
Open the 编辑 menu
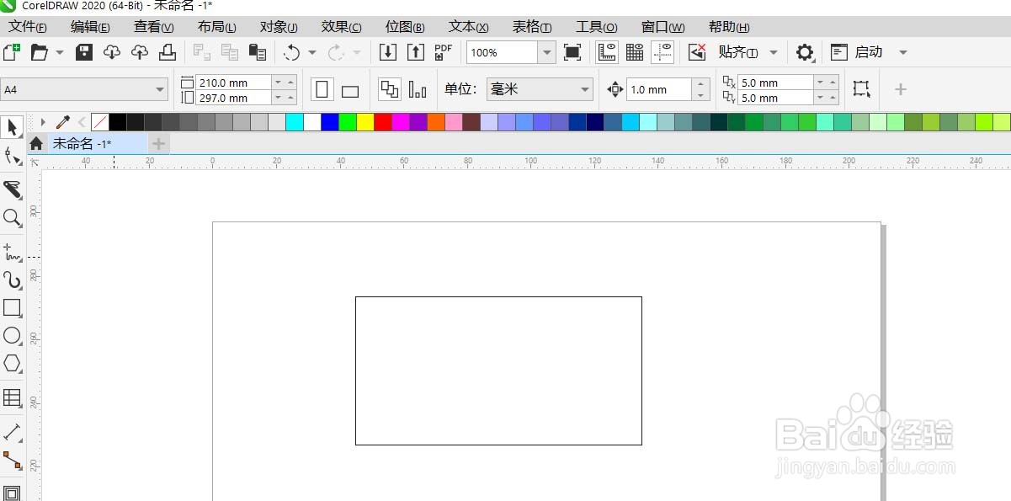point(90,27)
